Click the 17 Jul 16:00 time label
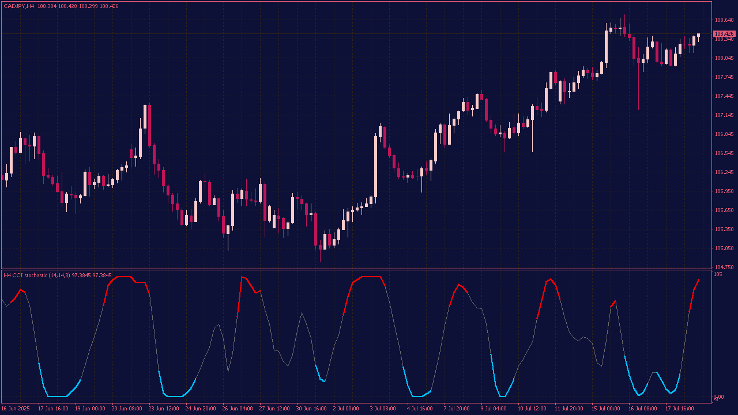The image size is (738, 415). pos(681,408)
